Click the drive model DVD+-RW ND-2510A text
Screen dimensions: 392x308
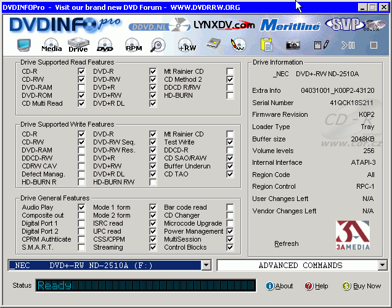327,74
